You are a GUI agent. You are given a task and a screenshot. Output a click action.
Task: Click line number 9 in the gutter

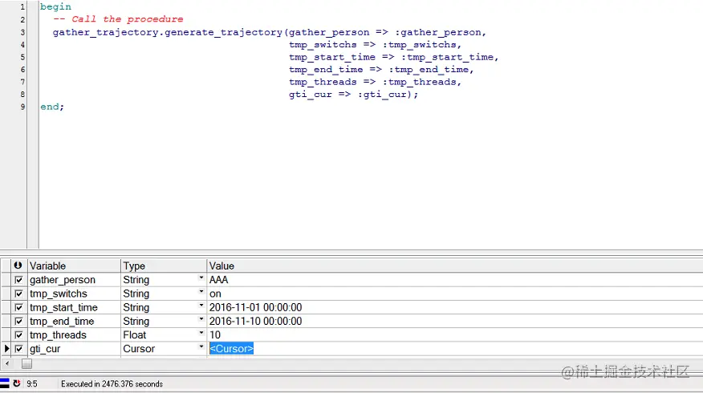click(22, 107)
